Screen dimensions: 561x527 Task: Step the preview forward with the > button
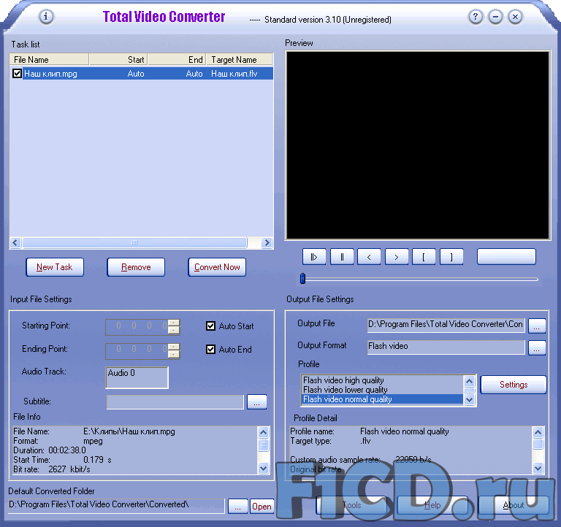point(397,257)
